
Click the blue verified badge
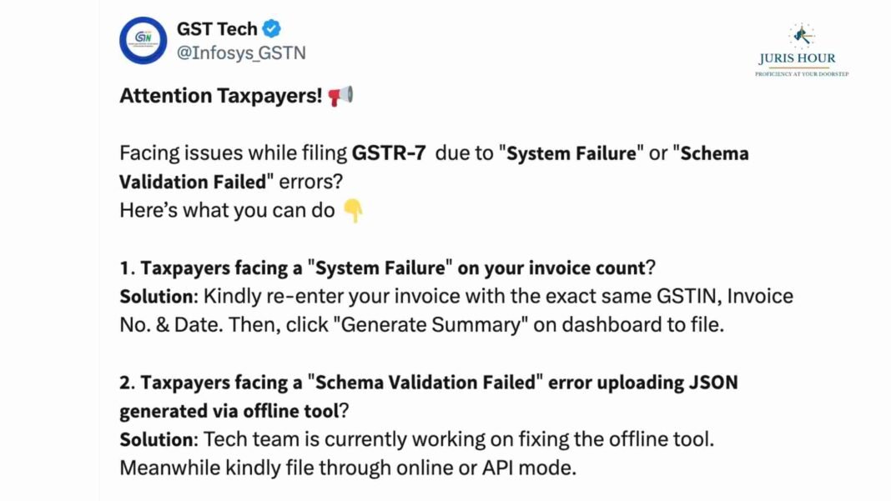[273, 29]
